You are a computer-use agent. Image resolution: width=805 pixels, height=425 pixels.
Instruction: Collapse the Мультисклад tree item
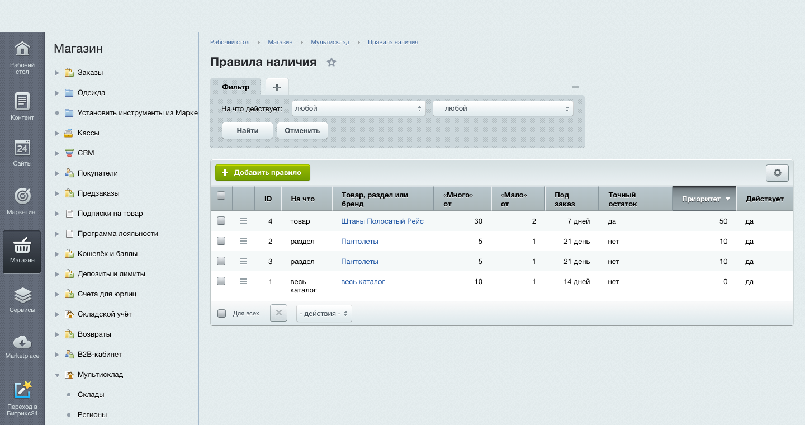click(x=57, y=375)
